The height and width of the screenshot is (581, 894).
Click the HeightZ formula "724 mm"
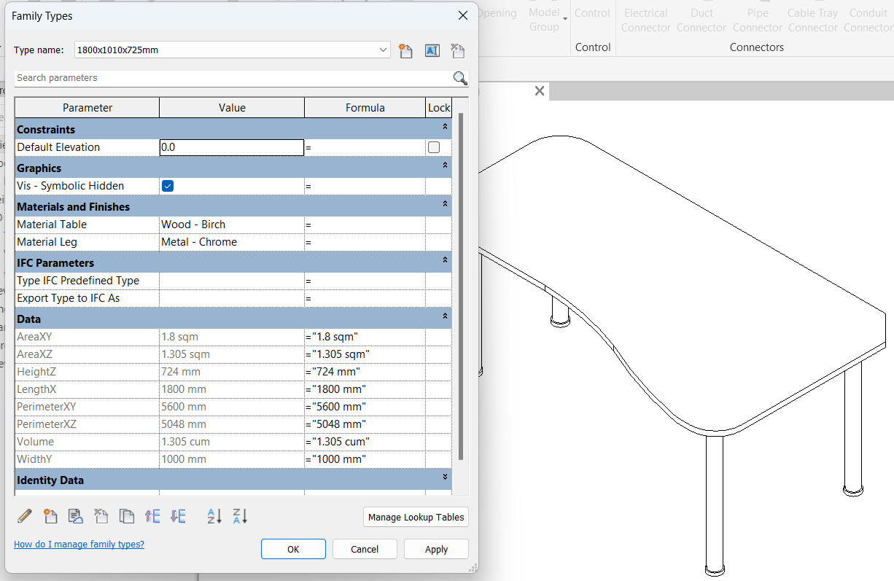[335, 372]
